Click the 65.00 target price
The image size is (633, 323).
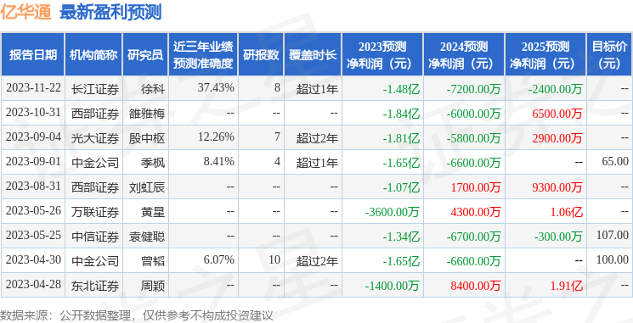pyautogui.click(x=616, y=161)
